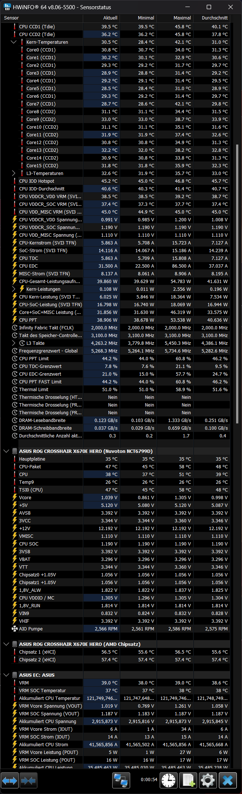
Task: Select the CPU VDDIO / MC row
Action: tap(115, 598)
